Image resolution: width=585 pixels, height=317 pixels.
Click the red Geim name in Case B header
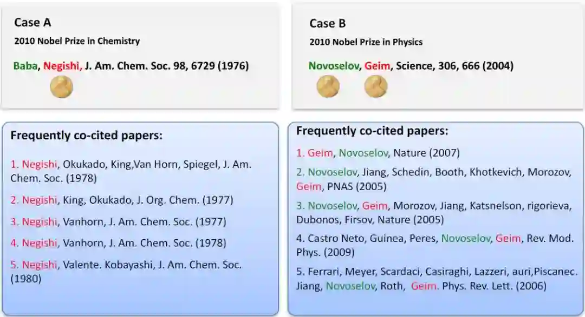(377, 66)
